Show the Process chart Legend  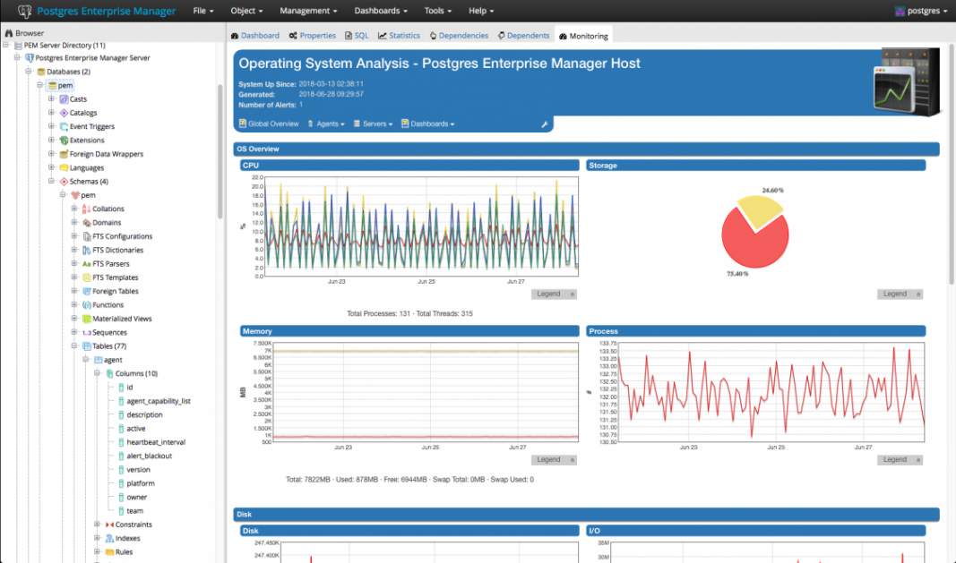coord(900,460)
